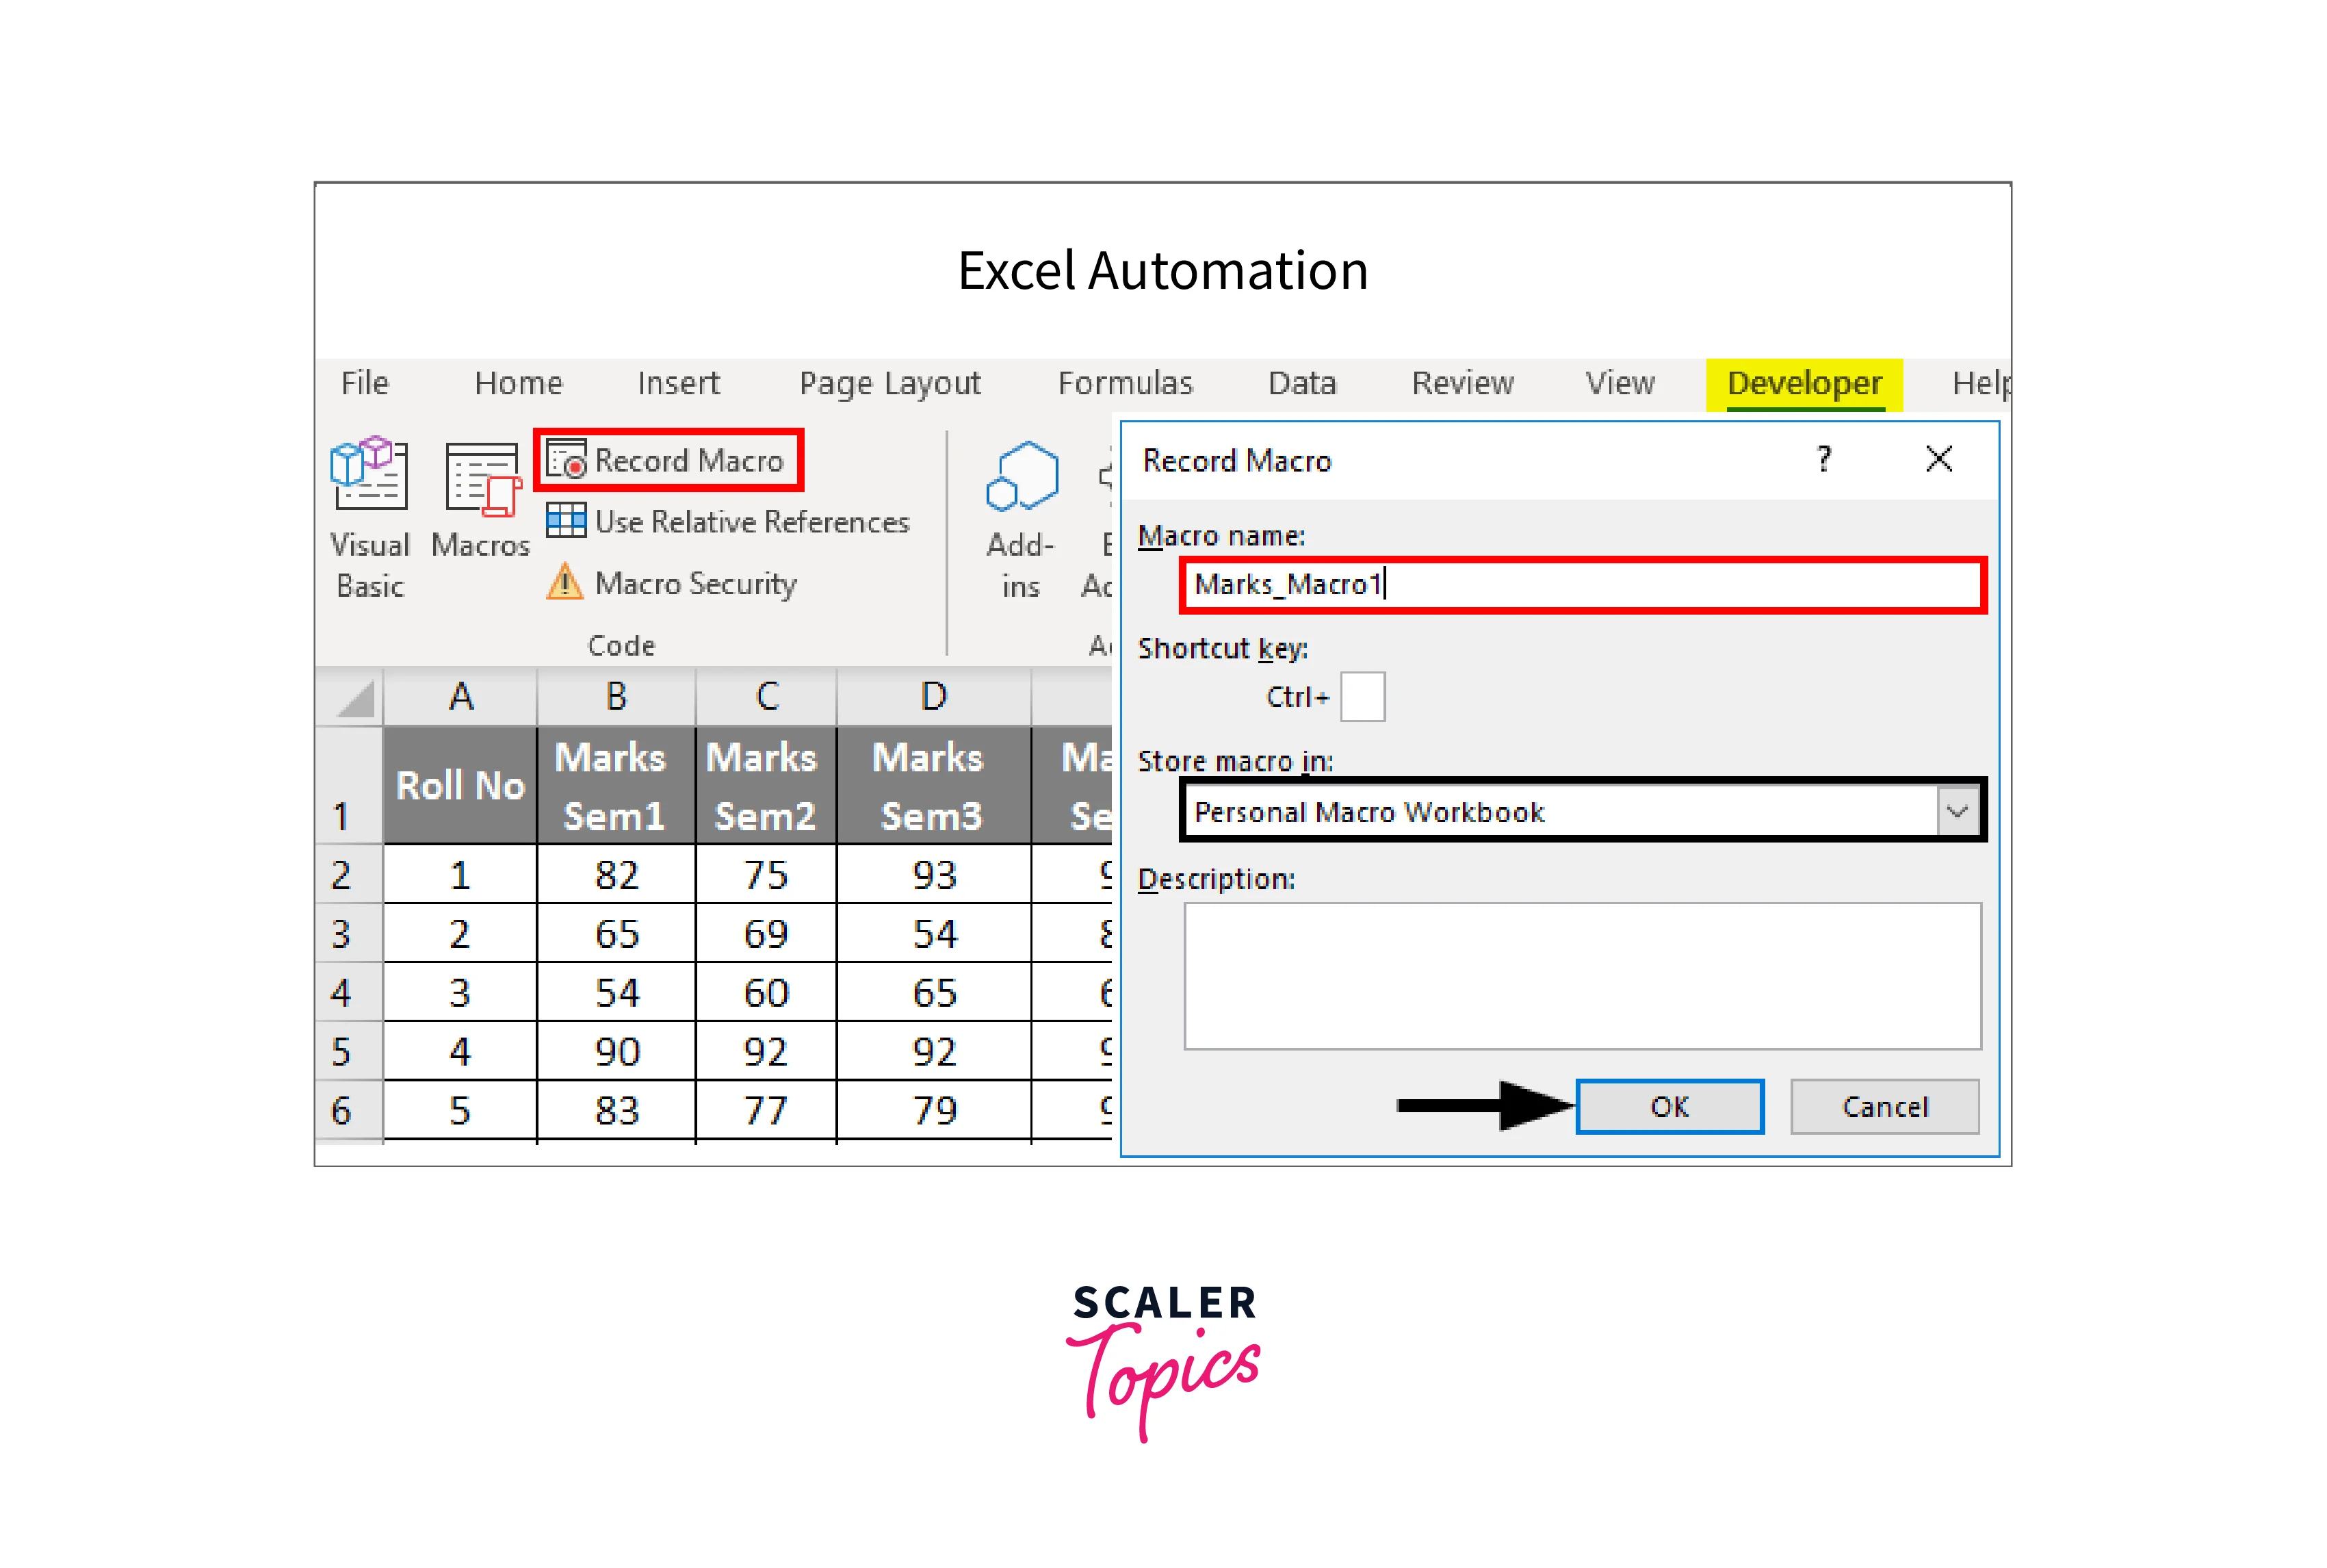Image resolution: width=2327 pixels, height=1568 pixels.
Task: Click the close button on Record Macro dialog
Action: pyautogui.click(x=1938, y=459)
